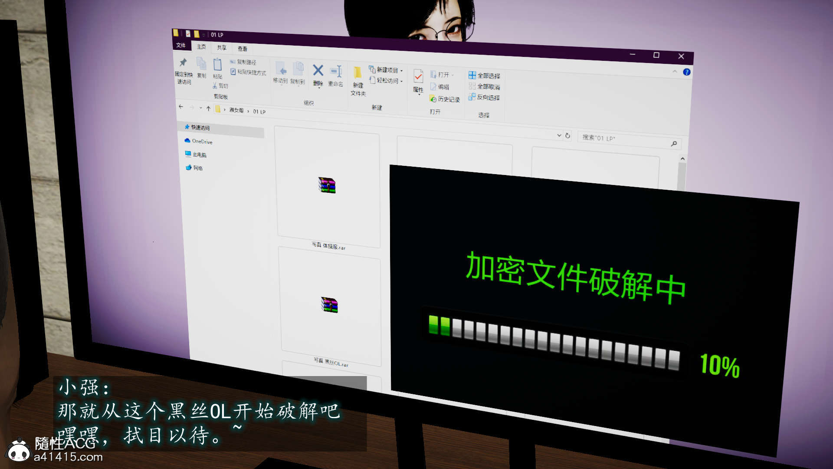This screenshot has width=833, height=469.
Task: Click the Select all option
Action: [484, 76]
